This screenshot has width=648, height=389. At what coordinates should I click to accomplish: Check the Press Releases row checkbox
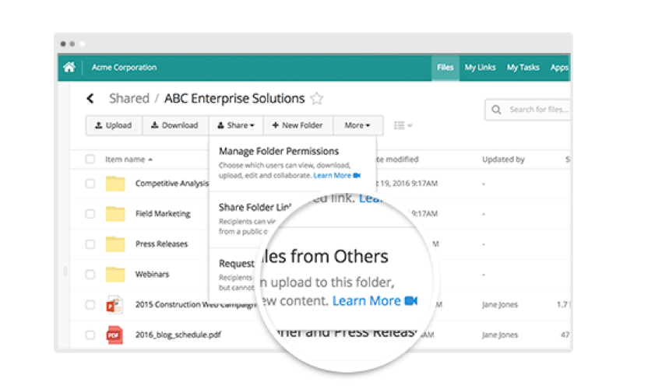click(90, 244)
